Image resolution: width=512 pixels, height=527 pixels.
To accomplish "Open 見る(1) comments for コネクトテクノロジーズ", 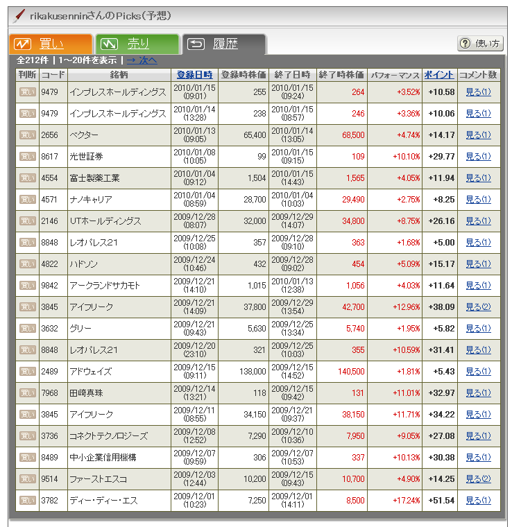I will point(479,436).
